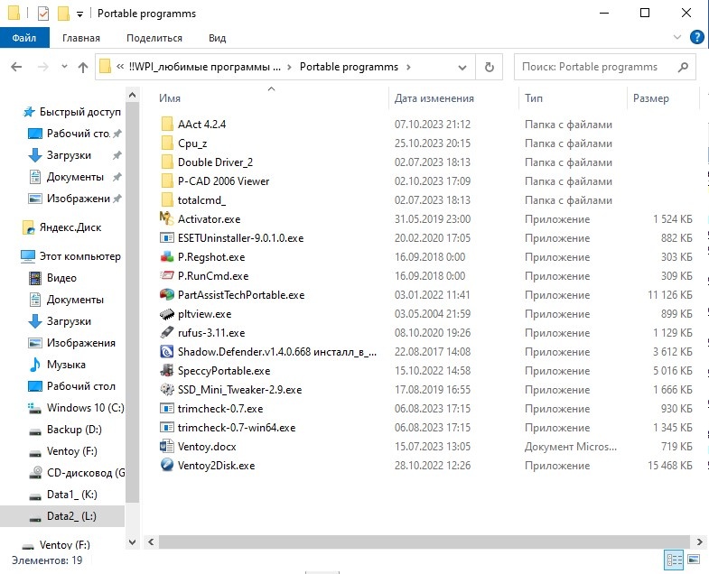Open the Файл menu tab
This screenshot has height=574, width=709.
pos(24,38)
